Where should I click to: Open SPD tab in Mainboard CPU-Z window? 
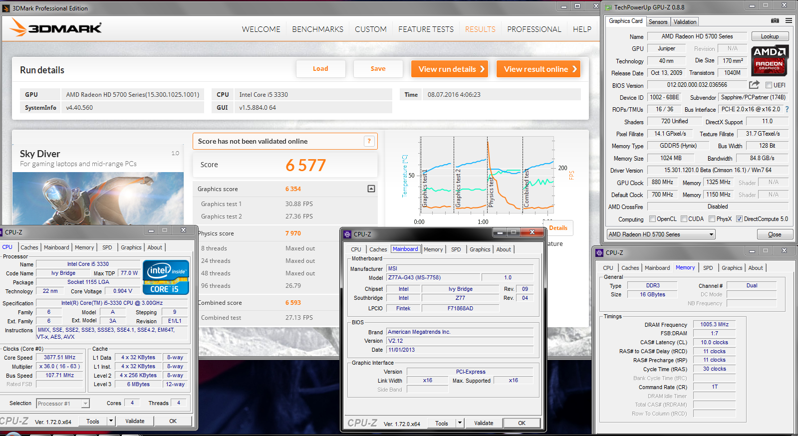point(456,249)
